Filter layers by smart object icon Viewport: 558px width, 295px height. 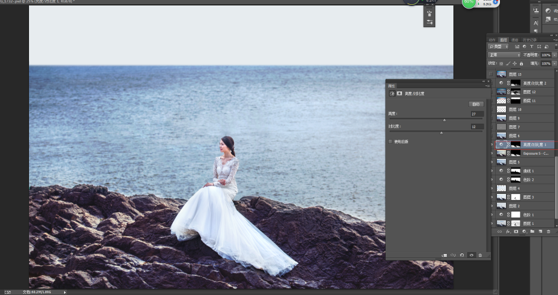click(547, 47)
